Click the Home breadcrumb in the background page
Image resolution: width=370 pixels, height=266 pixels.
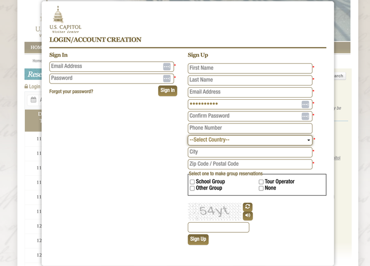pyautogui.click(x=37, y=61)
